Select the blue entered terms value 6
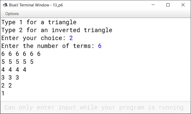 pos(100,46)
